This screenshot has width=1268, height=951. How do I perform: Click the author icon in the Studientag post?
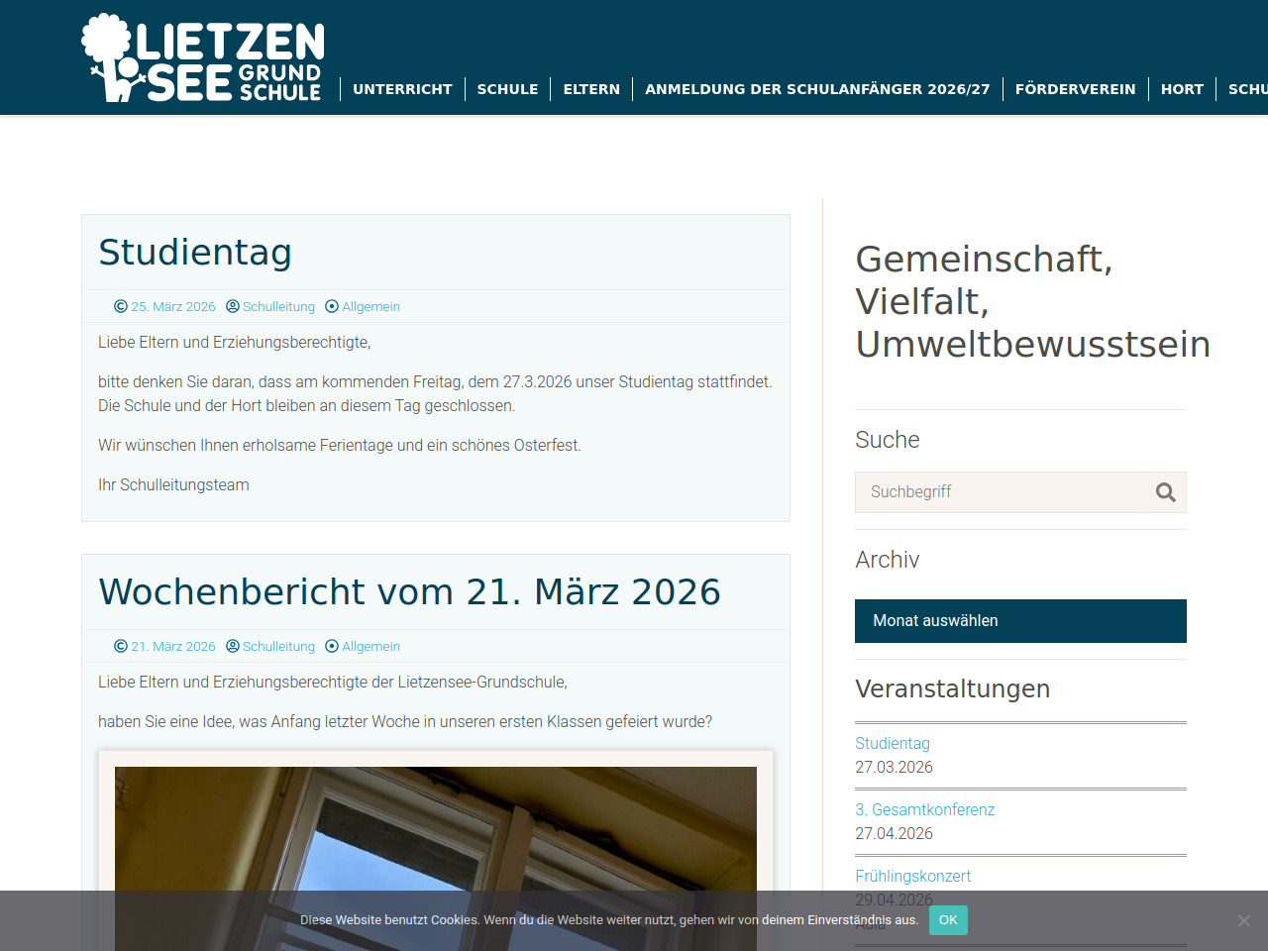click(233, 307)
